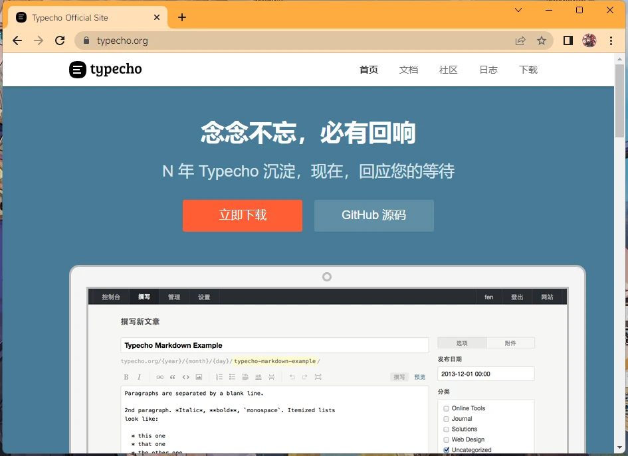Open the 下载 navigation link
Image resolution: width=628 pixels, height=456 pixels.
[x=528, y=70]
